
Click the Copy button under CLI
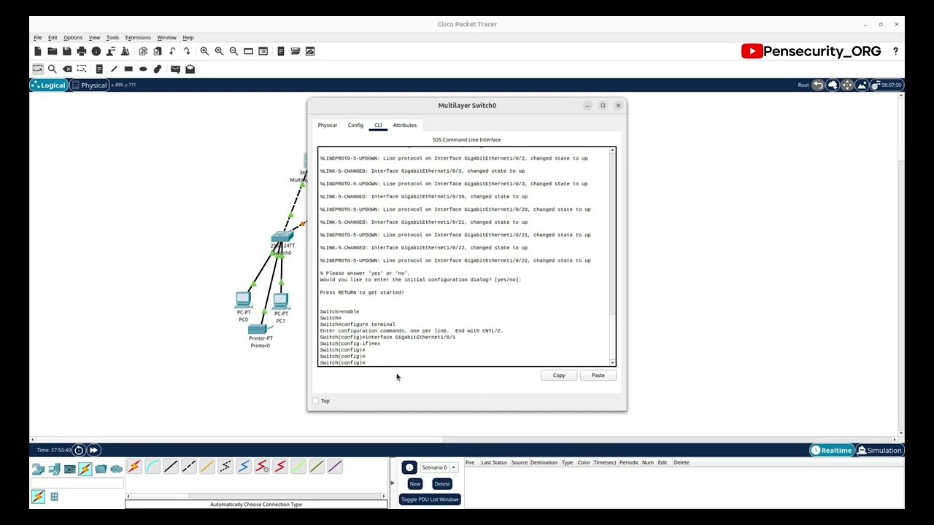point(559,376)
